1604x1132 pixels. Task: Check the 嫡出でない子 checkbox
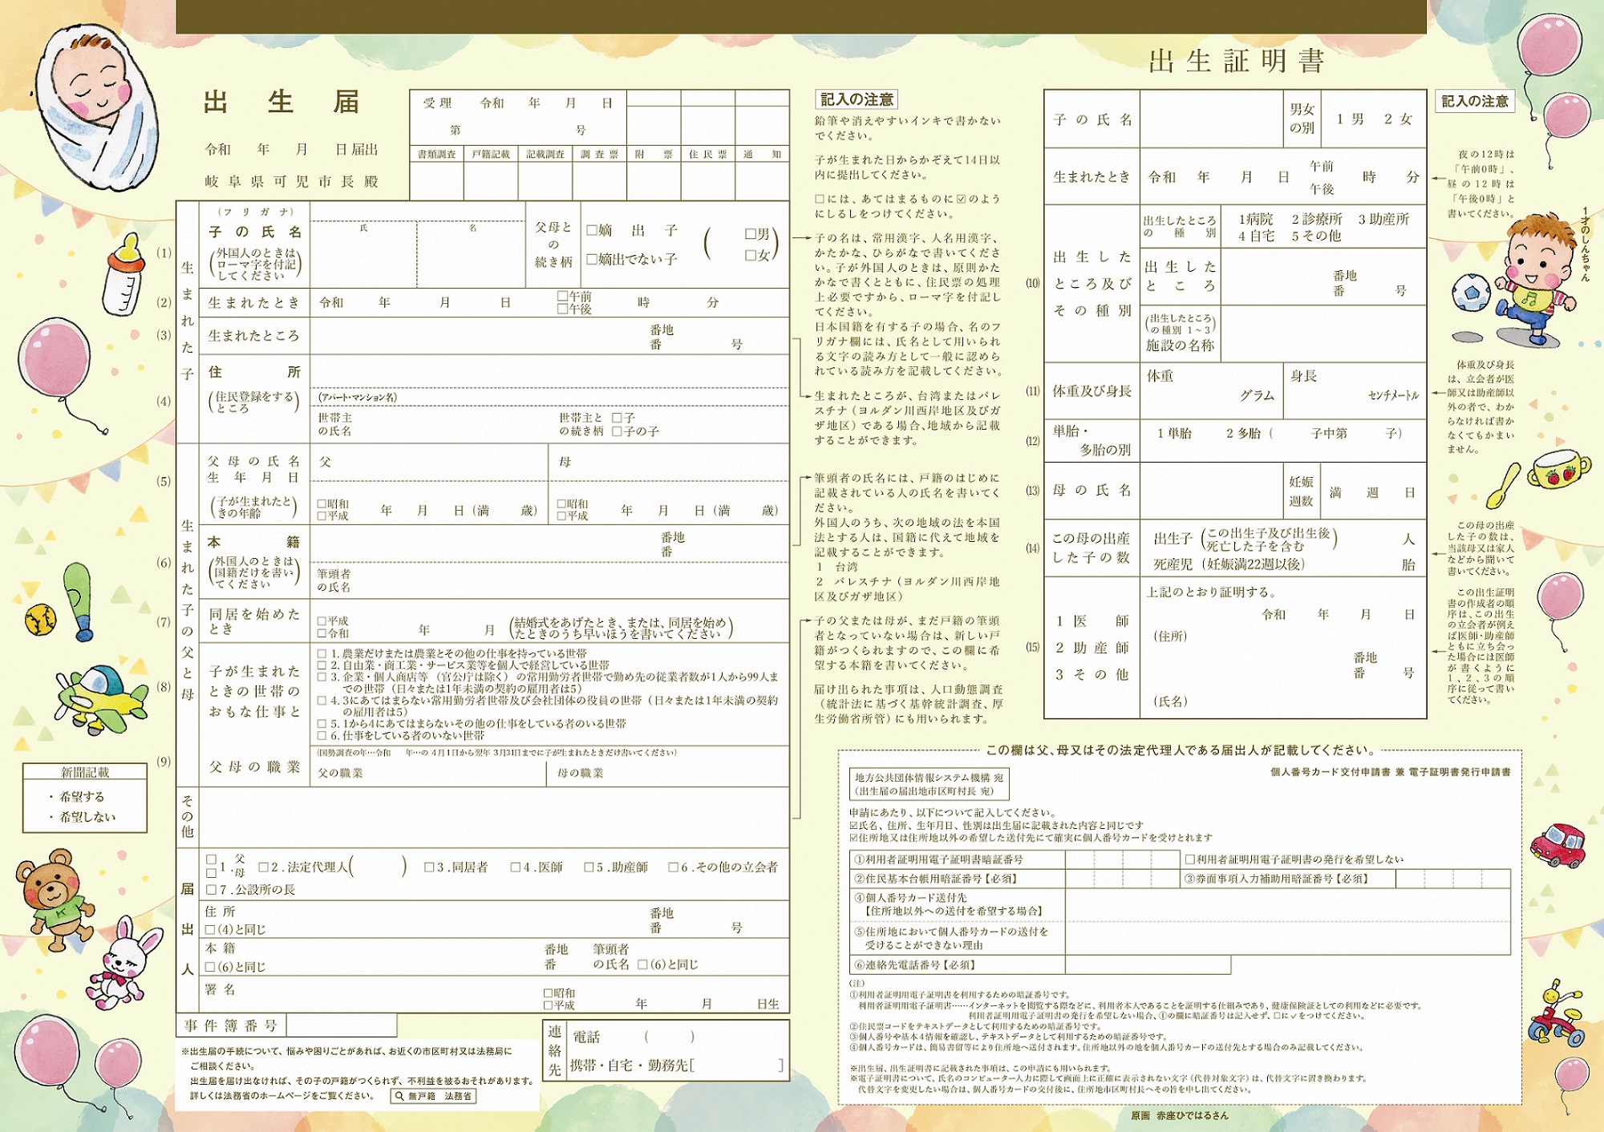point(592,259)
